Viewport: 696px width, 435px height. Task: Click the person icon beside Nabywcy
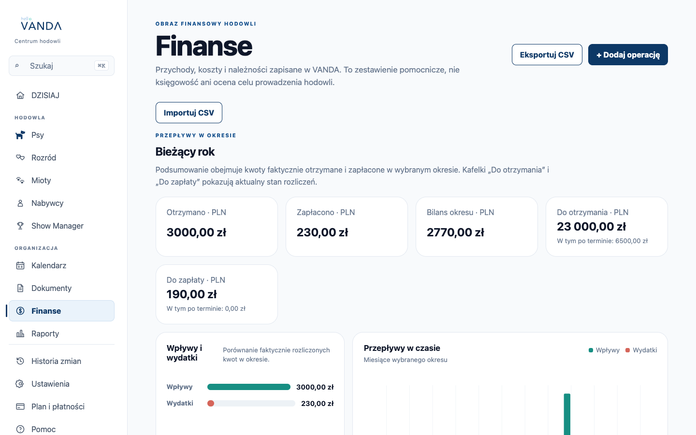20,203
